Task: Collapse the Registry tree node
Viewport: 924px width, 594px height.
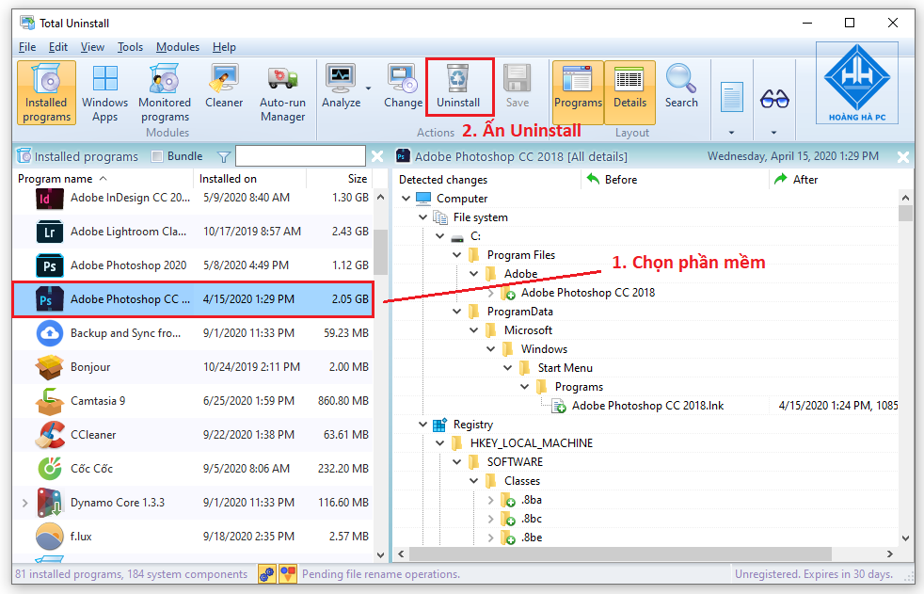Action: pyautogui.click(x=422, y=424)
